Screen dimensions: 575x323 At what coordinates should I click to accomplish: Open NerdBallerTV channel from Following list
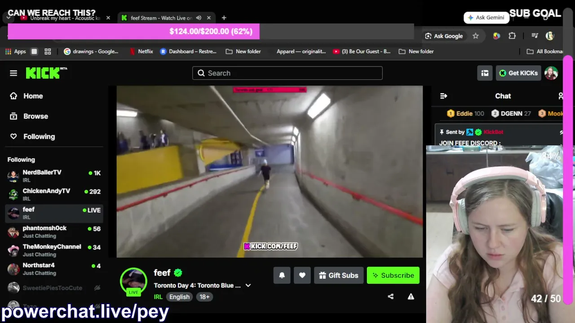click(54, 176)
